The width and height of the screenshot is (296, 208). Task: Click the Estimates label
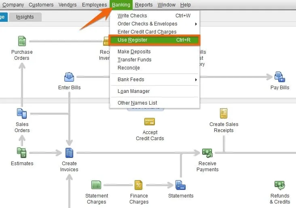[x=22, y=163]
